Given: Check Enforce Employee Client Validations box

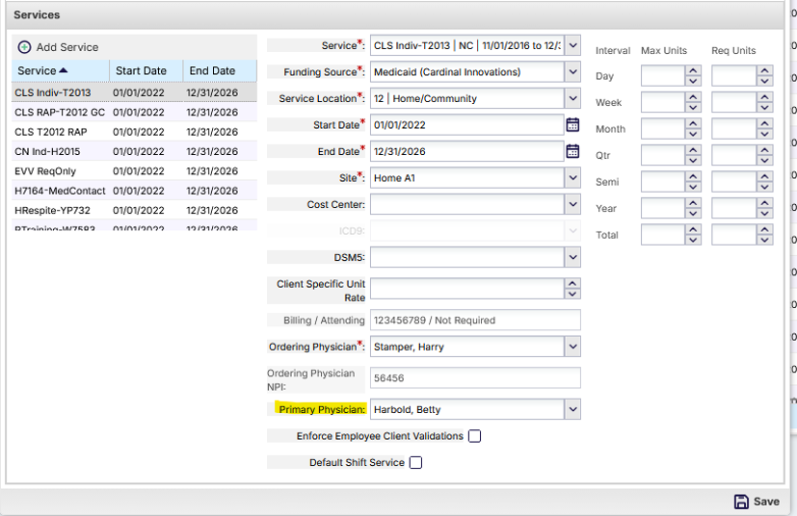Looking at the screenshot, I should tap(475, 436).
